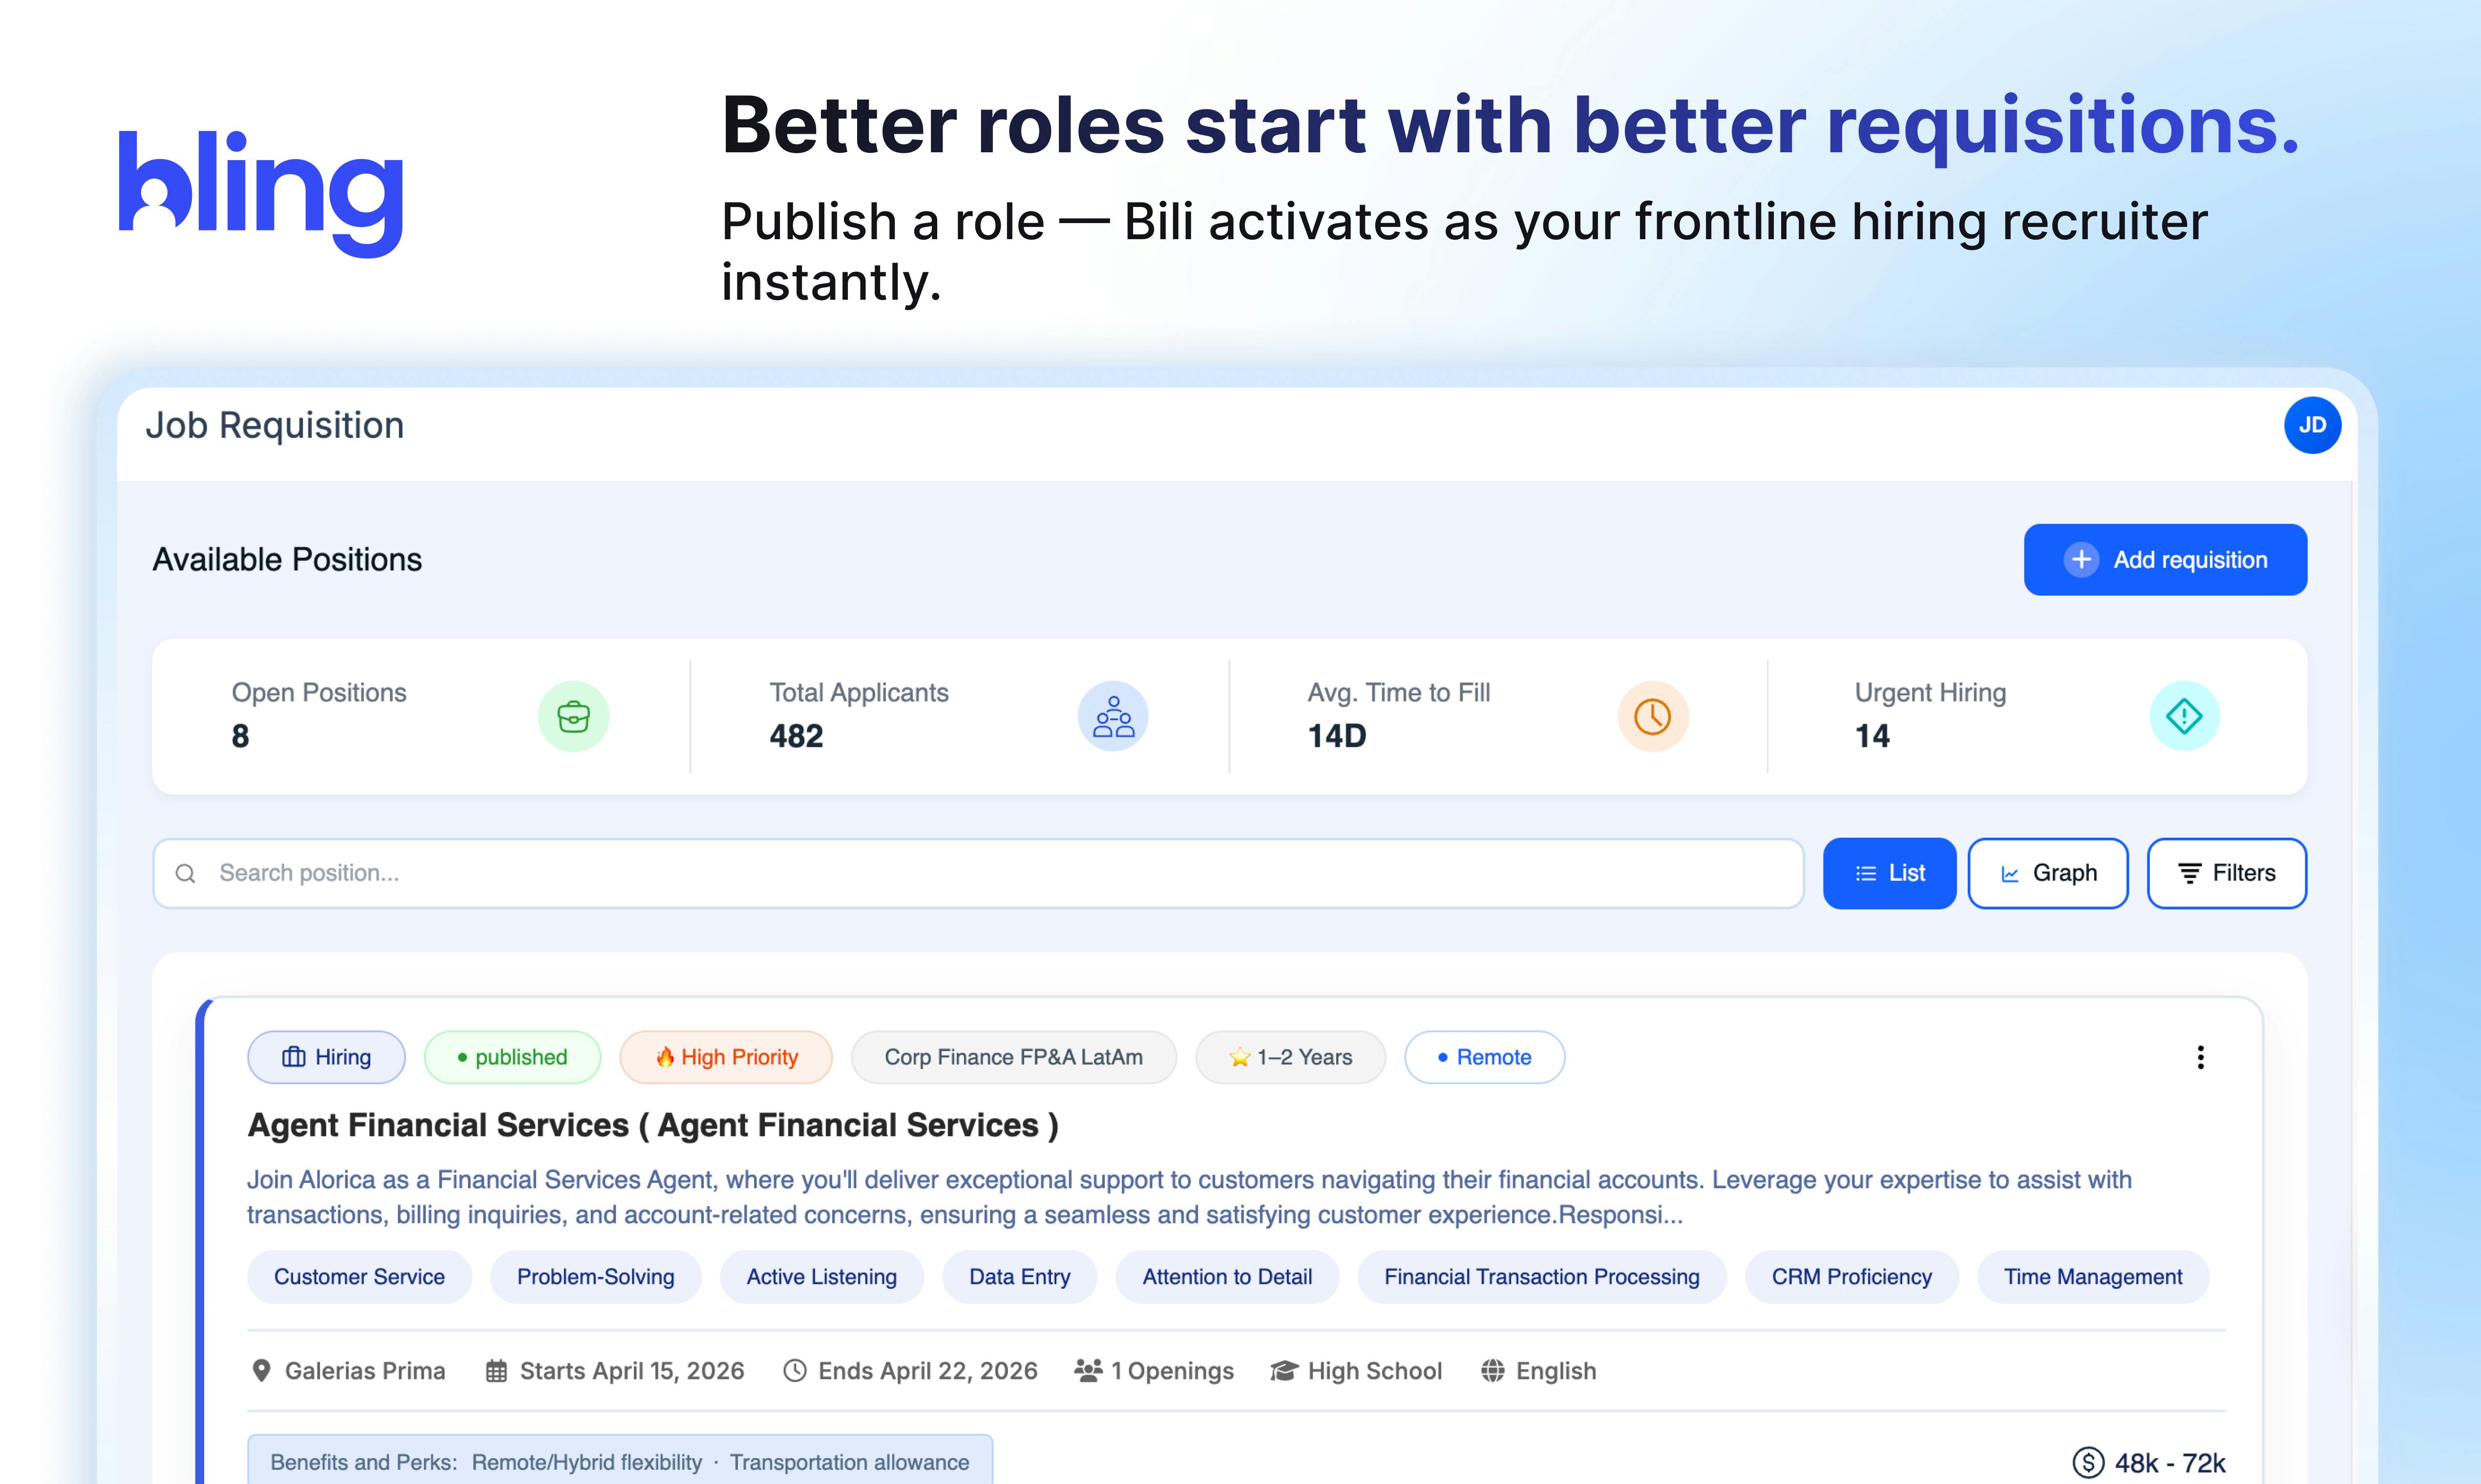The height and width of the screenshot is (1484, 2481).
Task: Open the Agent Financial Services job title
Action: click(x=652, y=1125)
